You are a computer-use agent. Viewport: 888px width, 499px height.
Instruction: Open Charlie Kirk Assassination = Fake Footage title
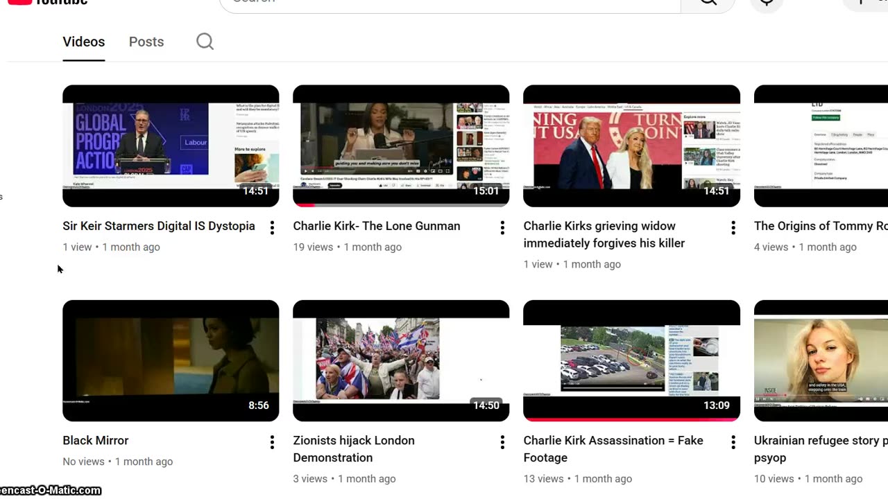pos(613,449)
